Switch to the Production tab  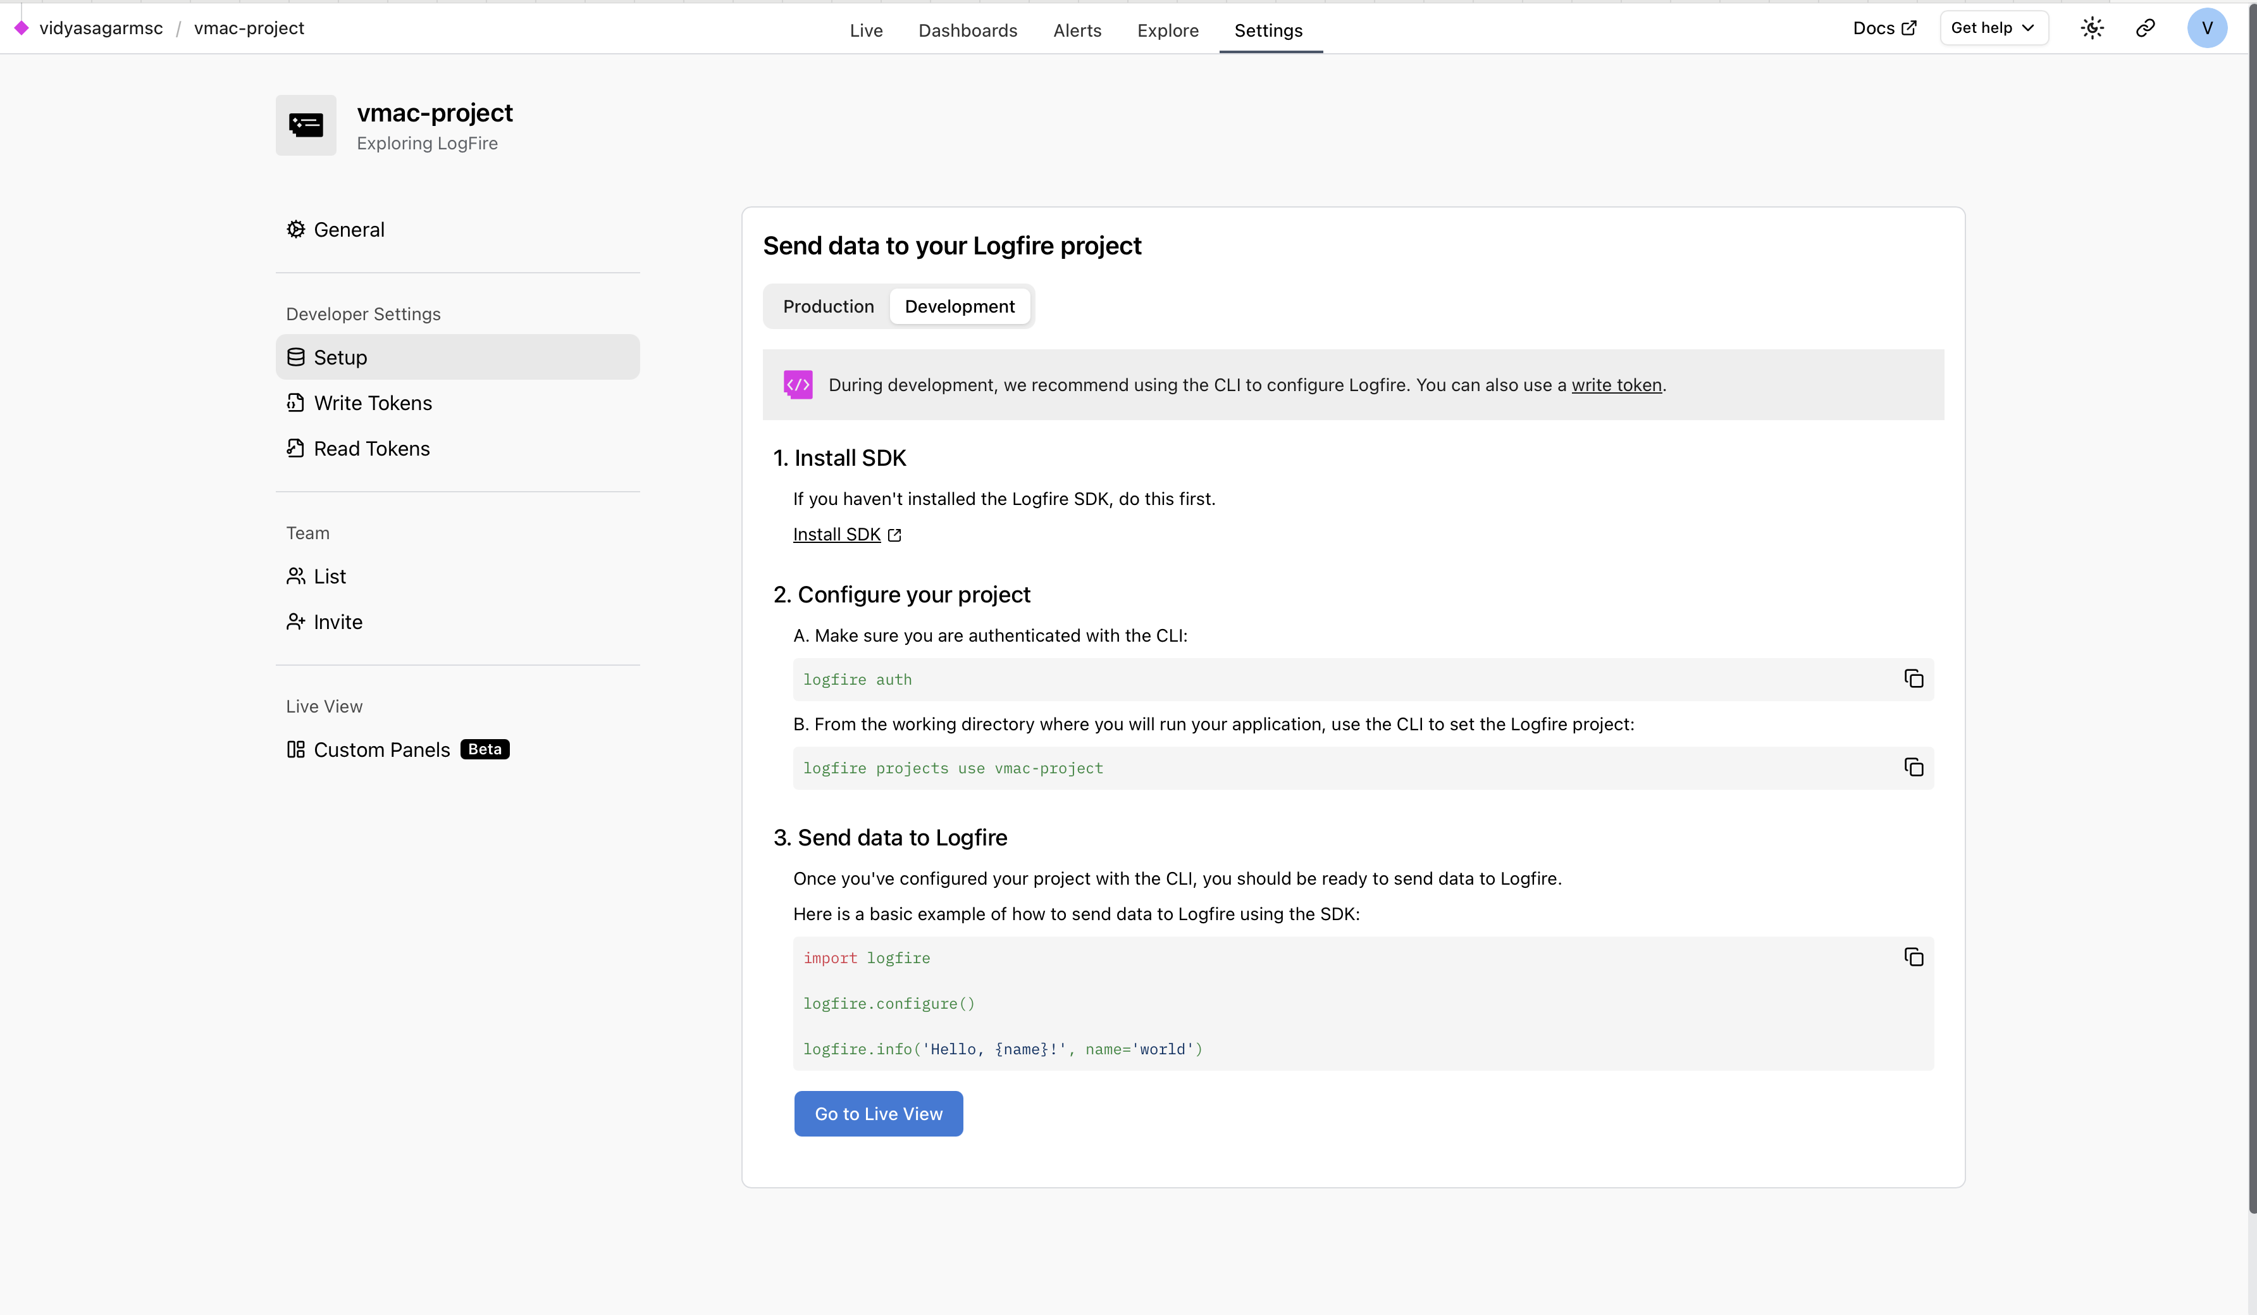(x=827, y=306)
